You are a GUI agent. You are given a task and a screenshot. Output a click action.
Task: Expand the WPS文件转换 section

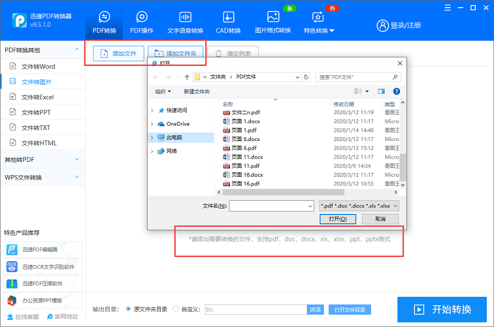pos(43,177)
